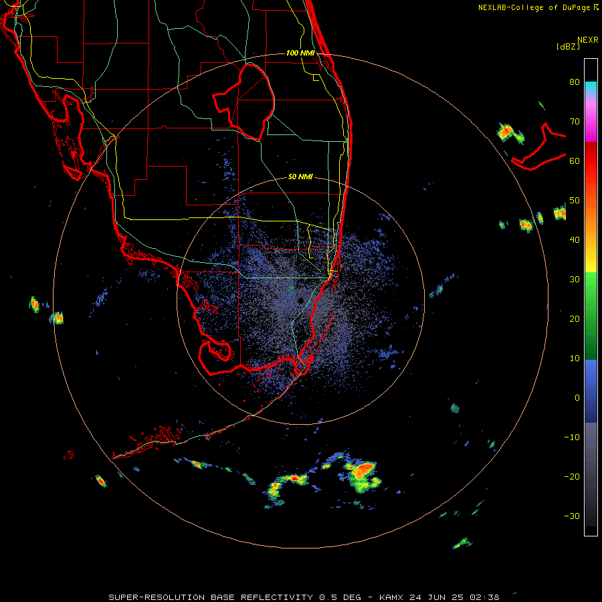Click the cyan top of the color scale
This screenshot has height=602, width=602.
tap(591, 86)
